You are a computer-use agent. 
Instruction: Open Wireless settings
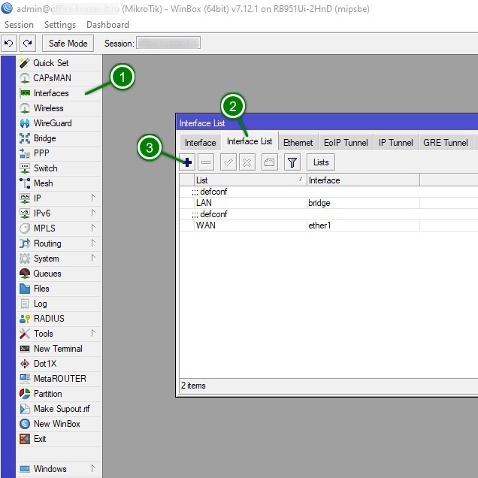(x=59, y=108)
